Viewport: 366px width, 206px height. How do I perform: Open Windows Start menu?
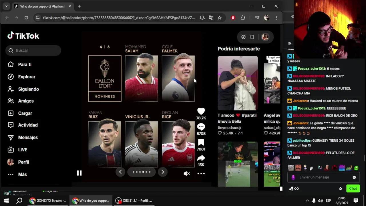click(x=6, y=201)
